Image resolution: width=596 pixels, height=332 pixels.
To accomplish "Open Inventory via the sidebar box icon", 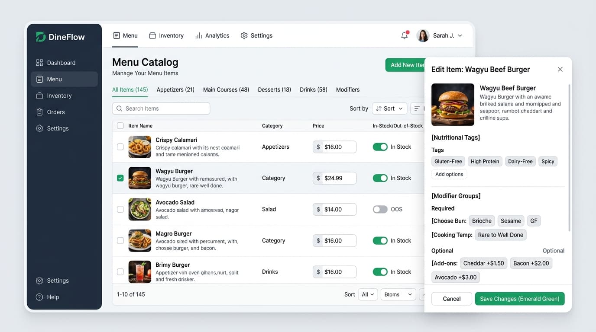I will (39, 96).
